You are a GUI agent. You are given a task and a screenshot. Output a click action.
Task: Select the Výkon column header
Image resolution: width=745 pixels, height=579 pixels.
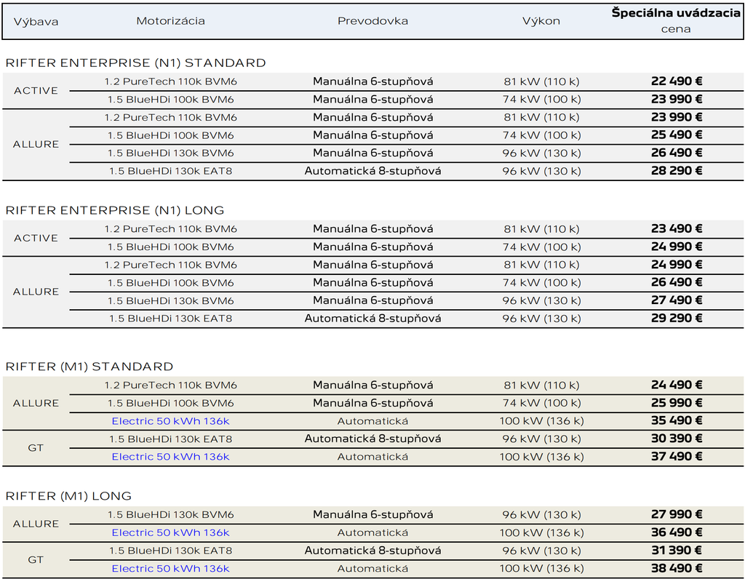(x=541, y=21)
